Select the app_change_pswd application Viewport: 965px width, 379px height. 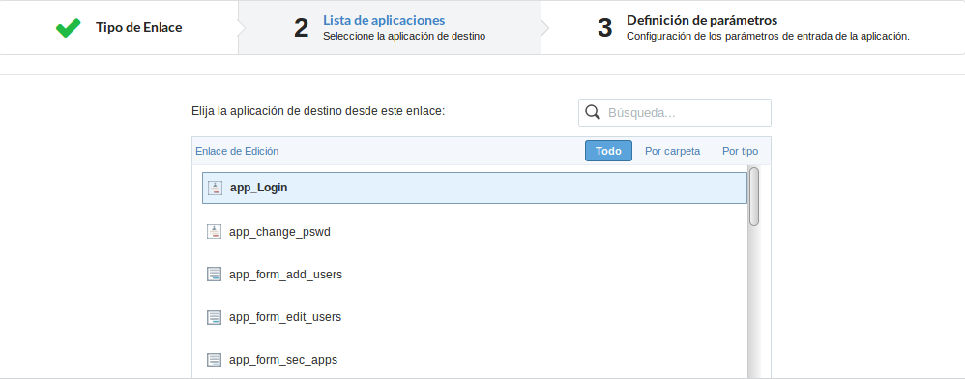point(279,232)
